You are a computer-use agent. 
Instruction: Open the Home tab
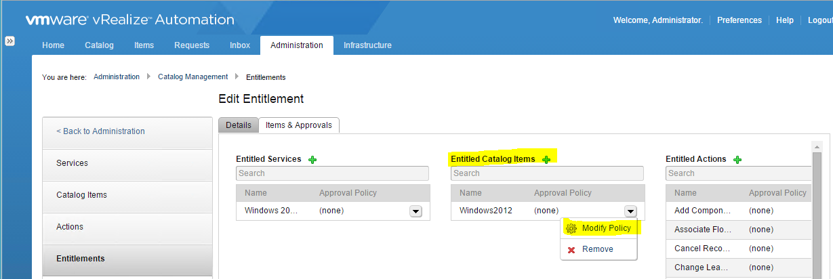coord(53,45)
